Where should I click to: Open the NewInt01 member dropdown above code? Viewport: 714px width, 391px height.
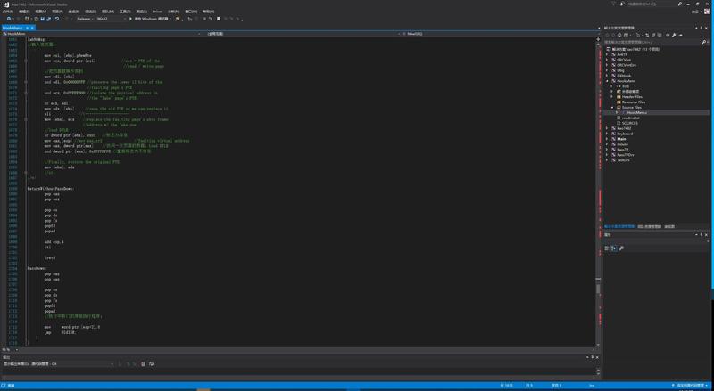(x=500, y=34)
